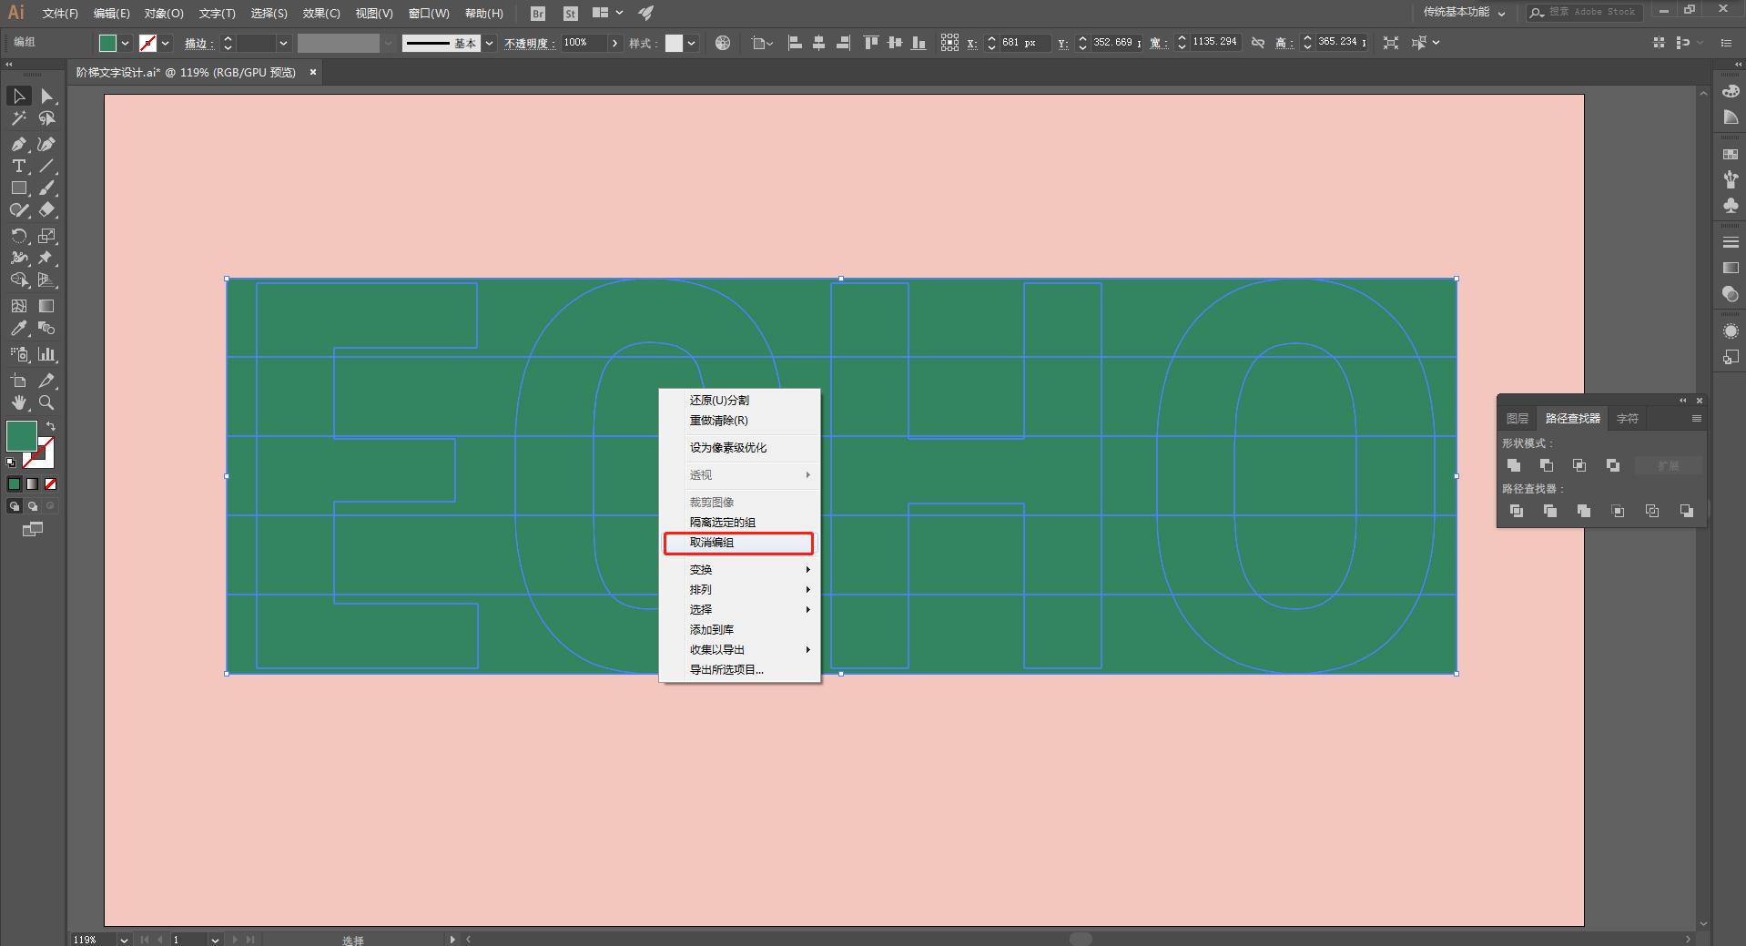Image resolution: width=1746 pixels, height=946 pixels.
Task: Select the Direct Selection tool
Action: pos(47,96)
